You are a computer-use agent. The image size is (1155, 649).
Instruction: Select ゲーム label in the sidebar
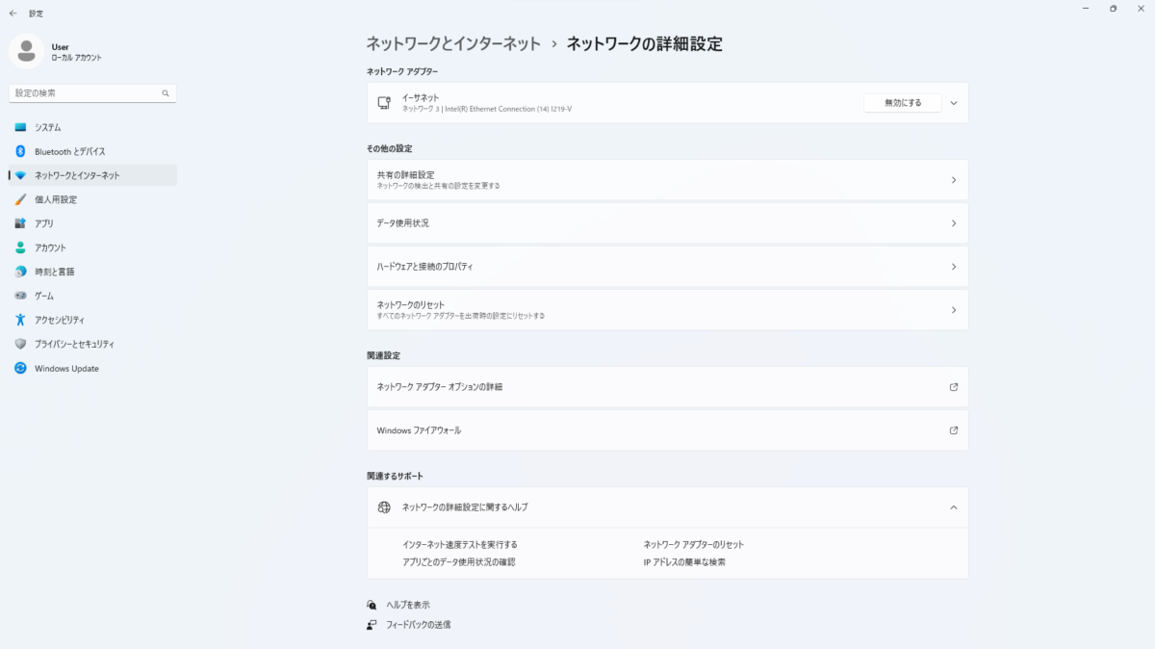point(44,296)
